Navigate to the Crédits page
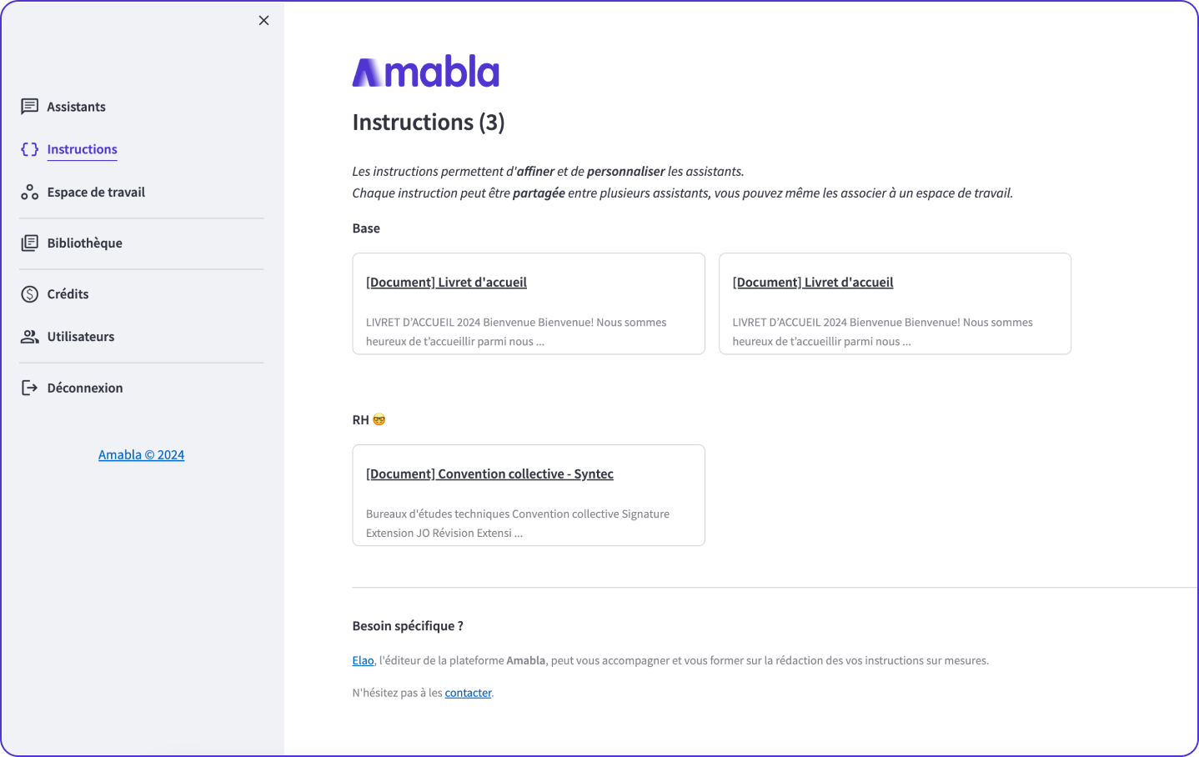The image size is (1199, 757). (68, 294)
